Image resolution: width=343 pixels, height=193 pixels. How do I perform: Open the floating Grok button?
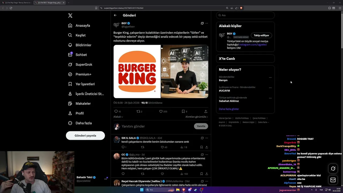[x=333, y=169]
